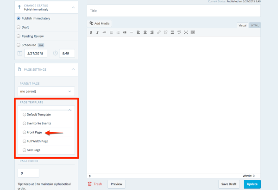
Task: Click the 'PARENT PAGE' label
Action: [30, 84]
